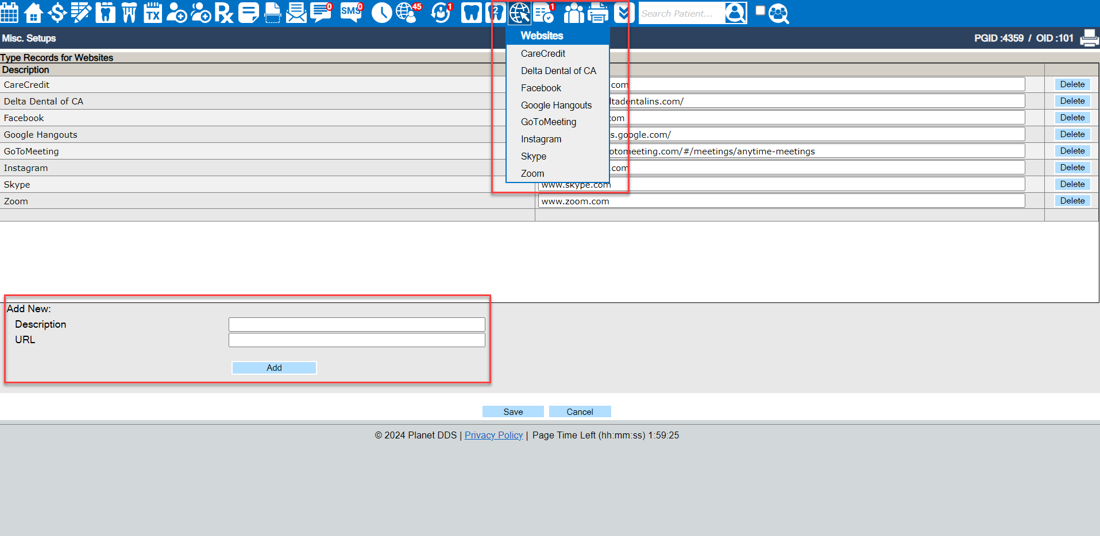The image size is (1100, 536).
Task: Click the Websites menu header
Action: (541, 36)
